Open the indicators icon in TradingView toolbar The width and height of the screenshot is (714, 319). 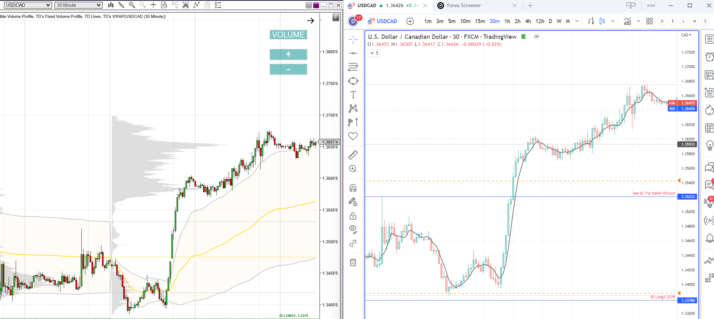[x=627, y=21]
